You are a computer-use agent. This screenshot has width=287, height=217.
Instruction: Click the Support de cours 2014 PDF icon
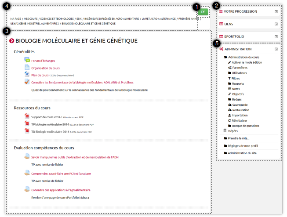pos(27,117)
